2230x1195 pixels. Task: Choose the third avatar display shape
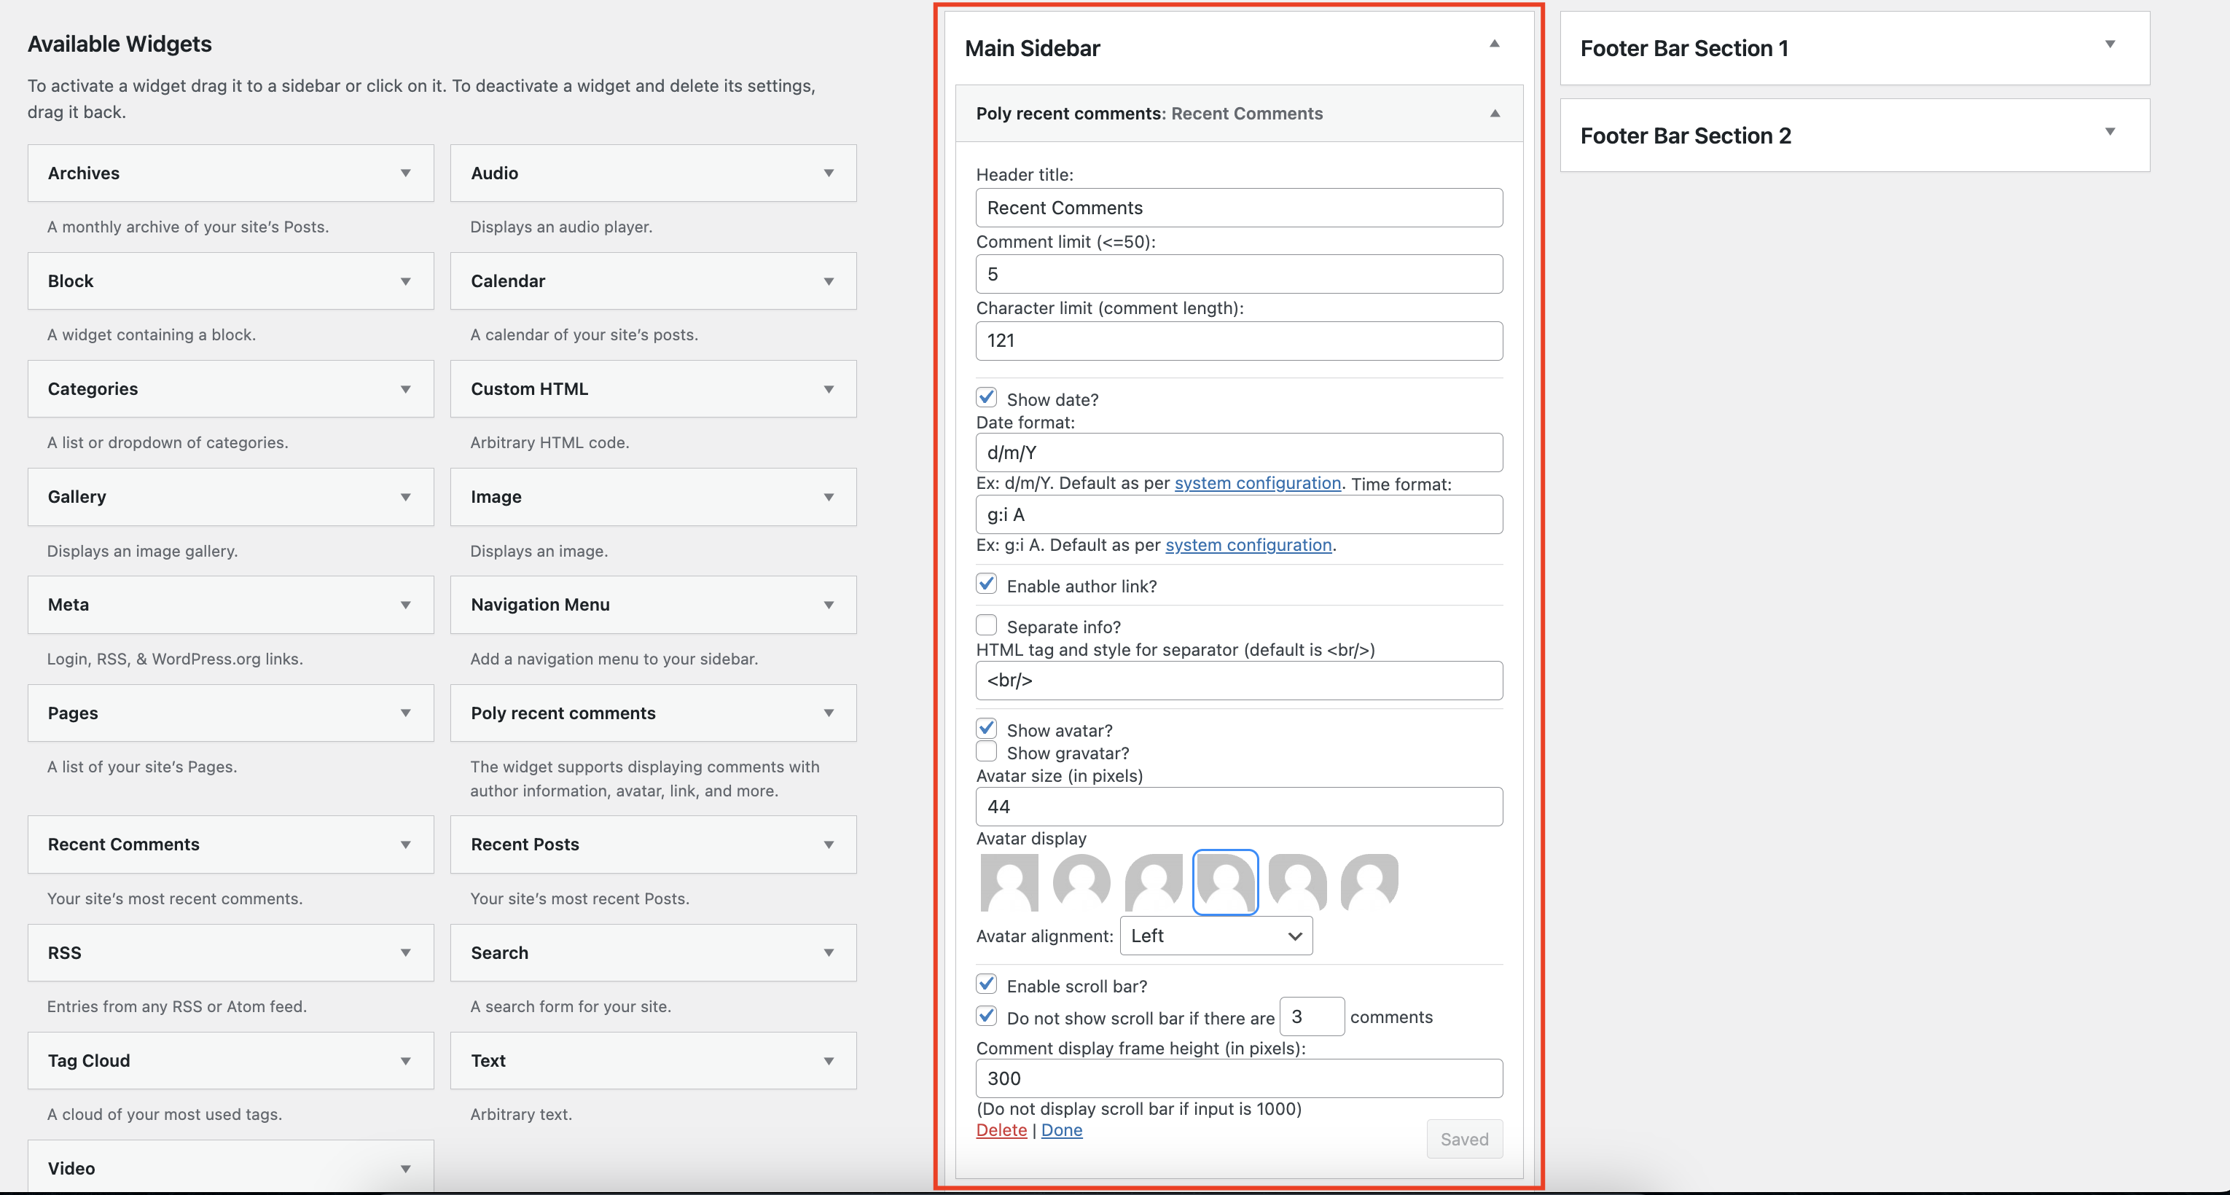click(x=1153, y=882)
